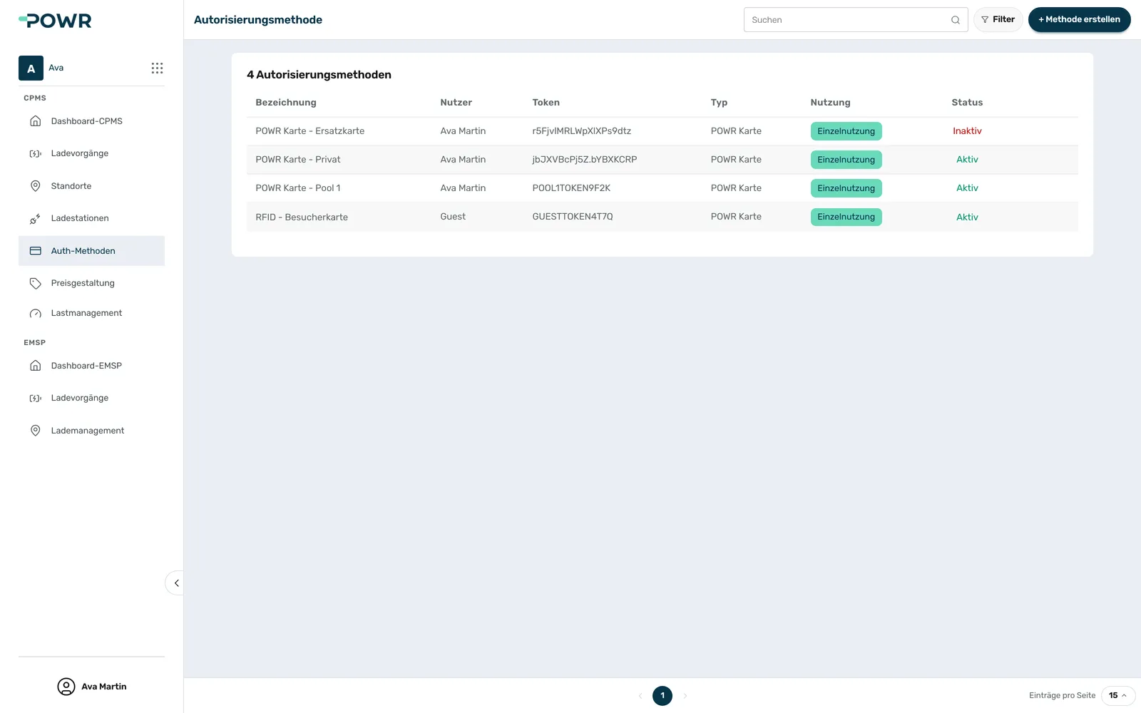
Task: Open POWR Karte - Ersatzkarte row
Action: [662, 131]
